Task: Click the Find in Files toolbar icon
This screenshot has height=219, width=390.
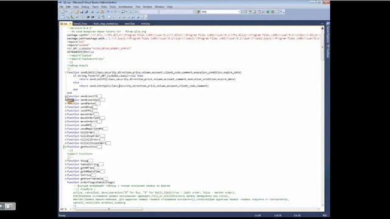Action: point(197,12)
